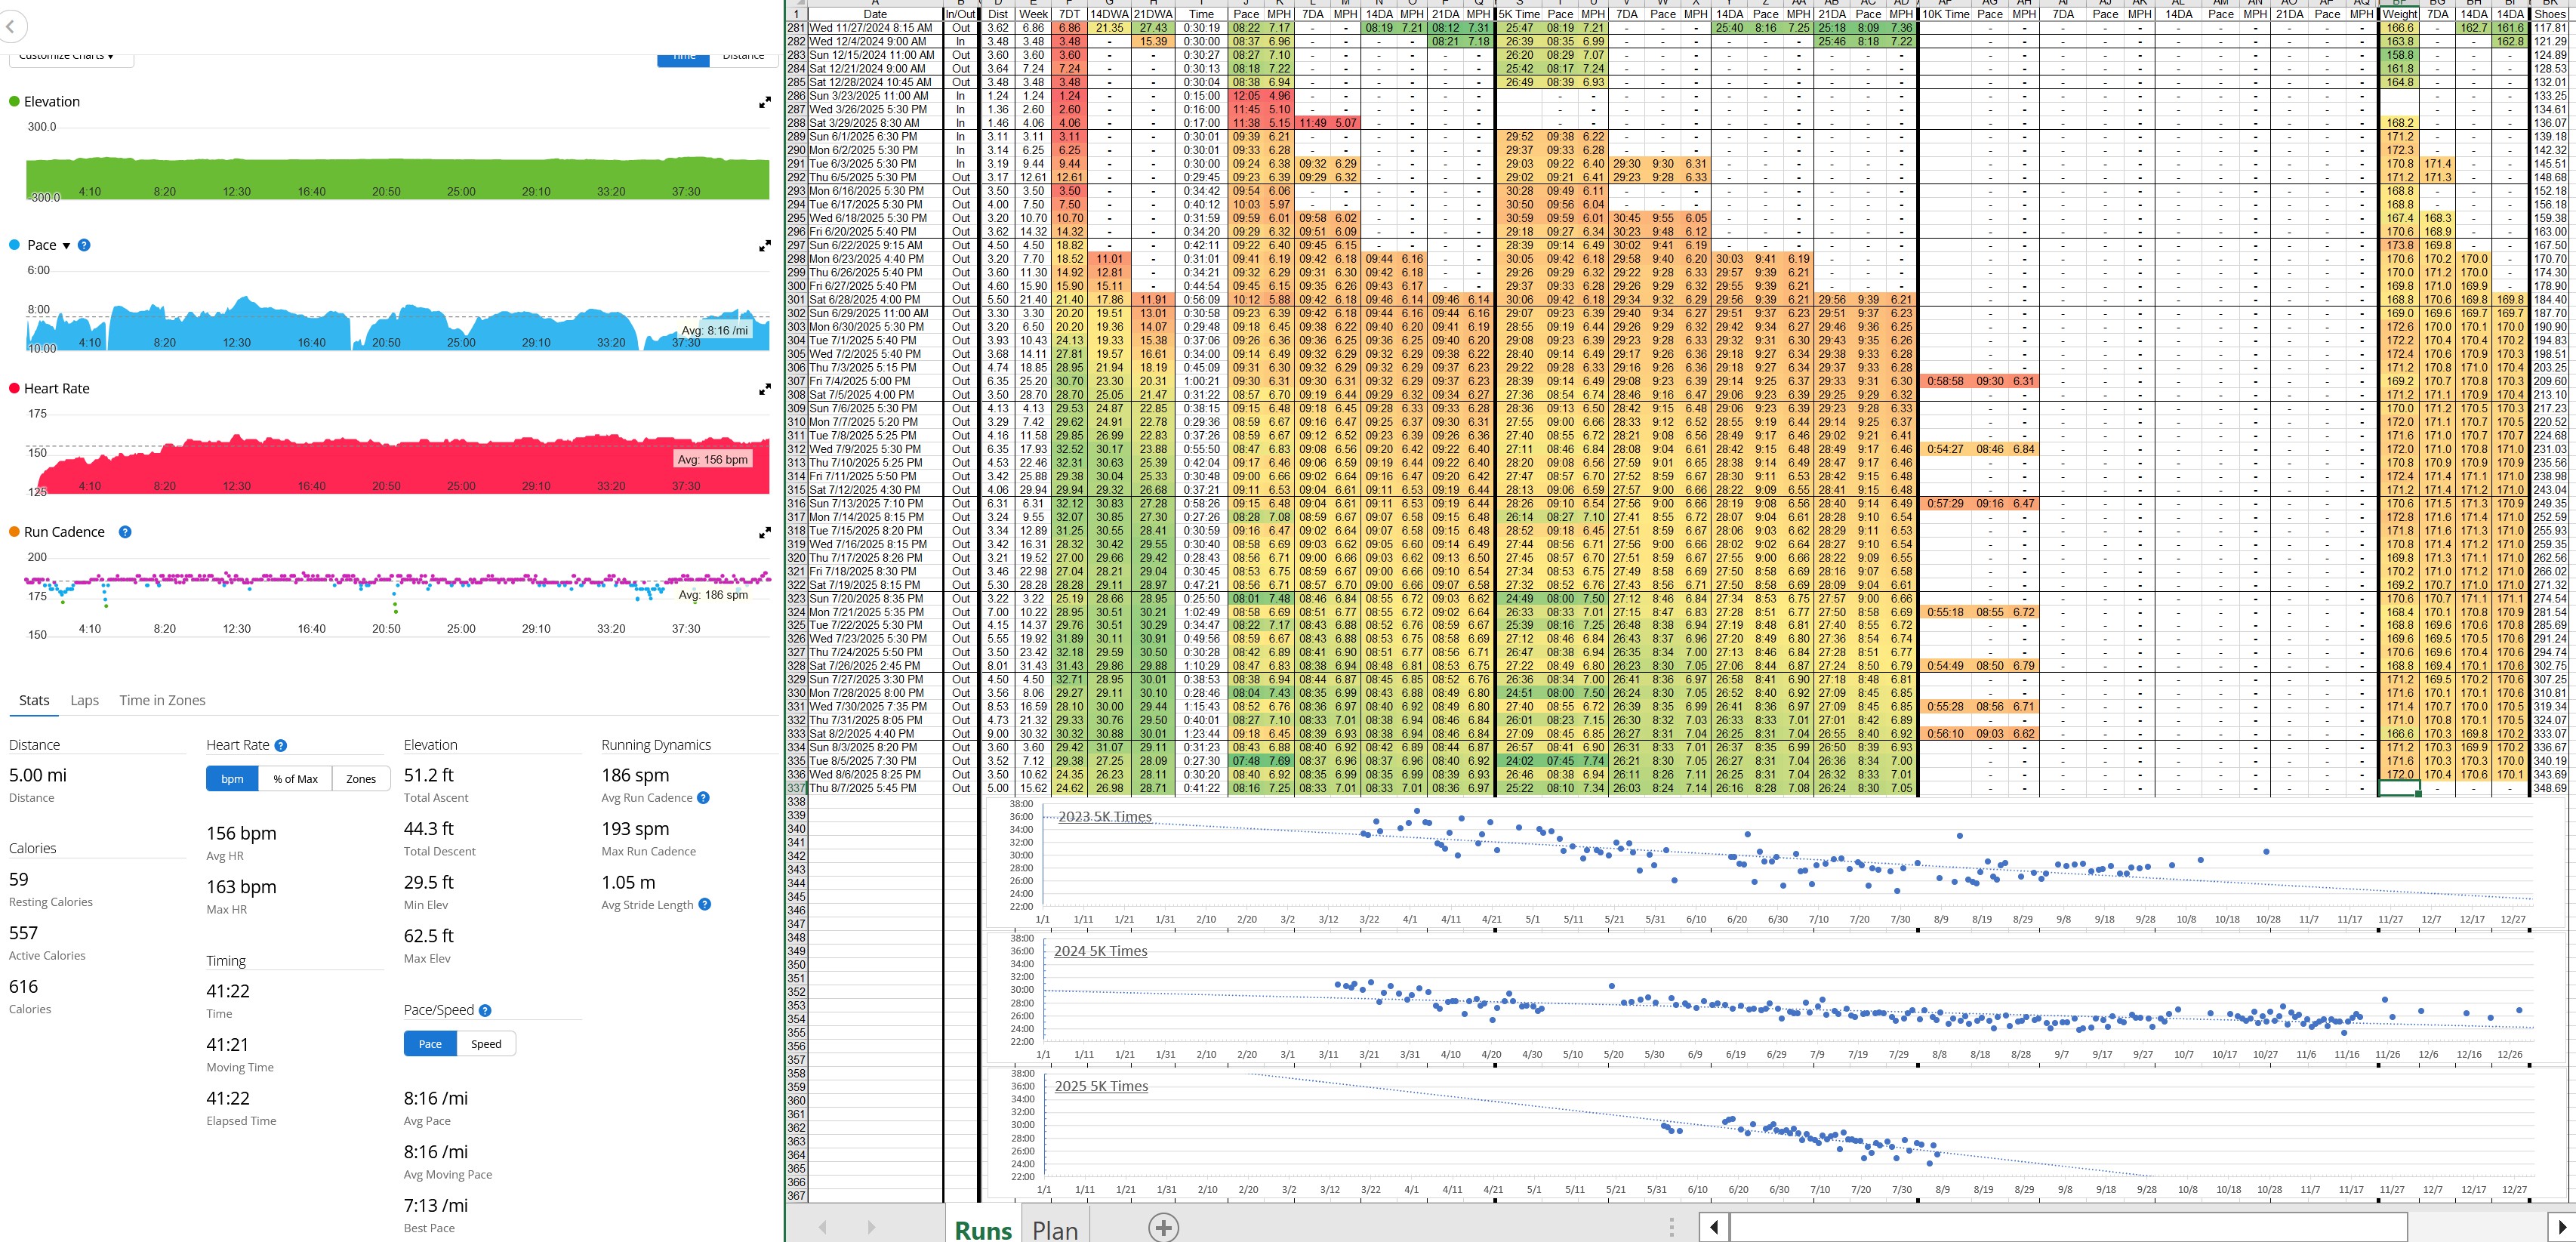Switch to the Plan sheet tab

click(1055, 1230)
